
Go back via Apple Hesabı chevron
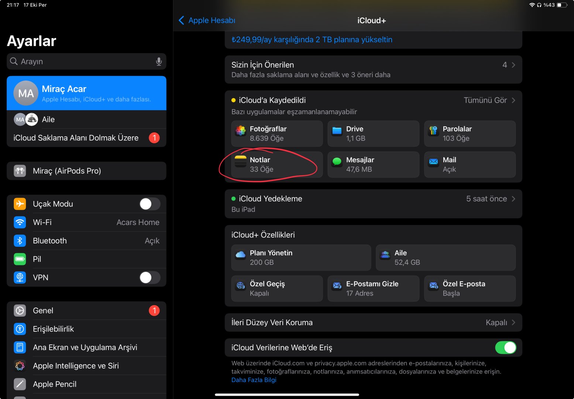click(181, 20)
